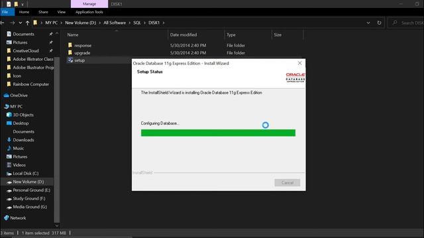Click File folder type of upgrade row
The height and width of the screenshot is (238, 424).
[236, 53]
